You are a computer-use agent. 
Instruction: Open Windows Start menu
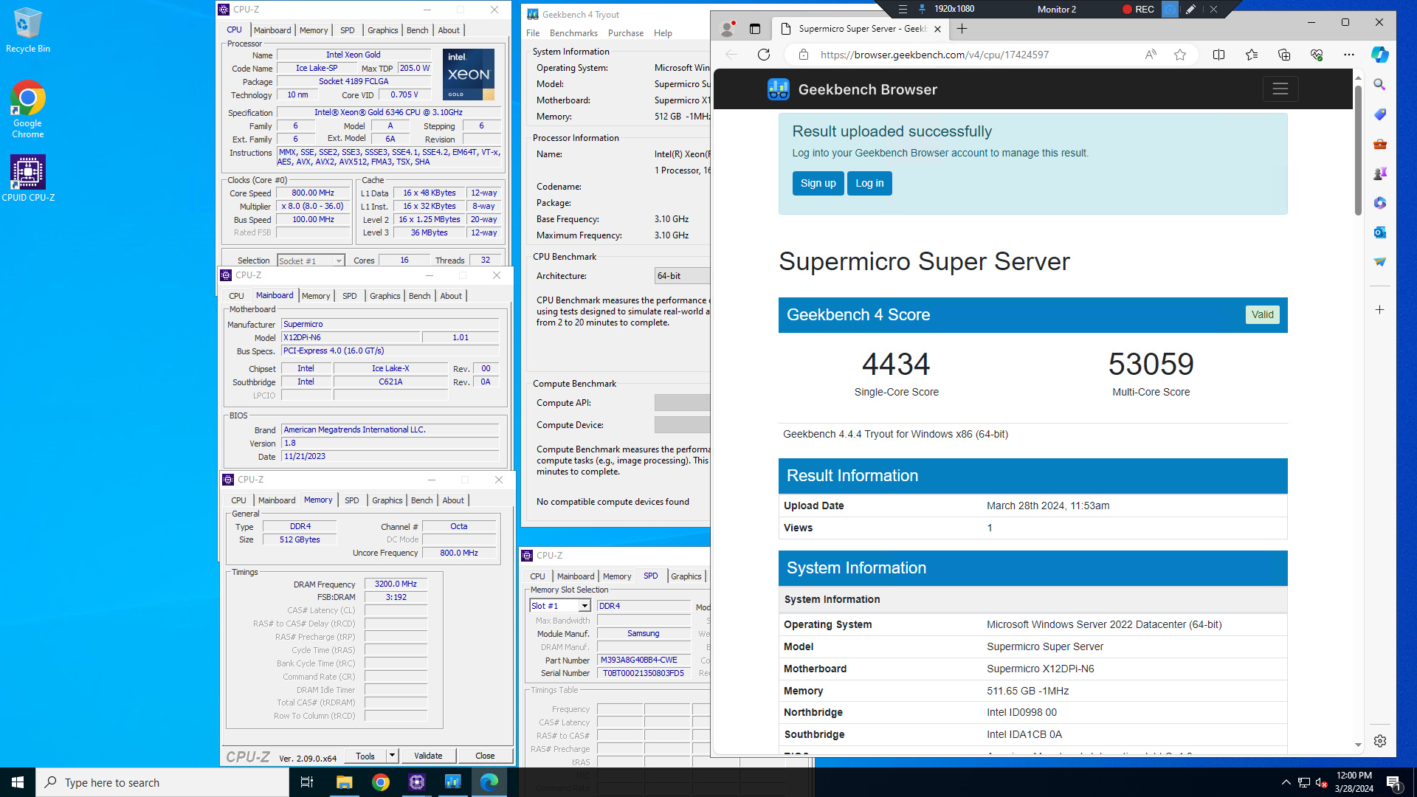[x=18, y=782]
